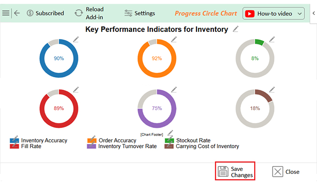The height and width of the screenshot is (185, 317).
Task: Edit the Chart Footer text
Action: point(170,133)
